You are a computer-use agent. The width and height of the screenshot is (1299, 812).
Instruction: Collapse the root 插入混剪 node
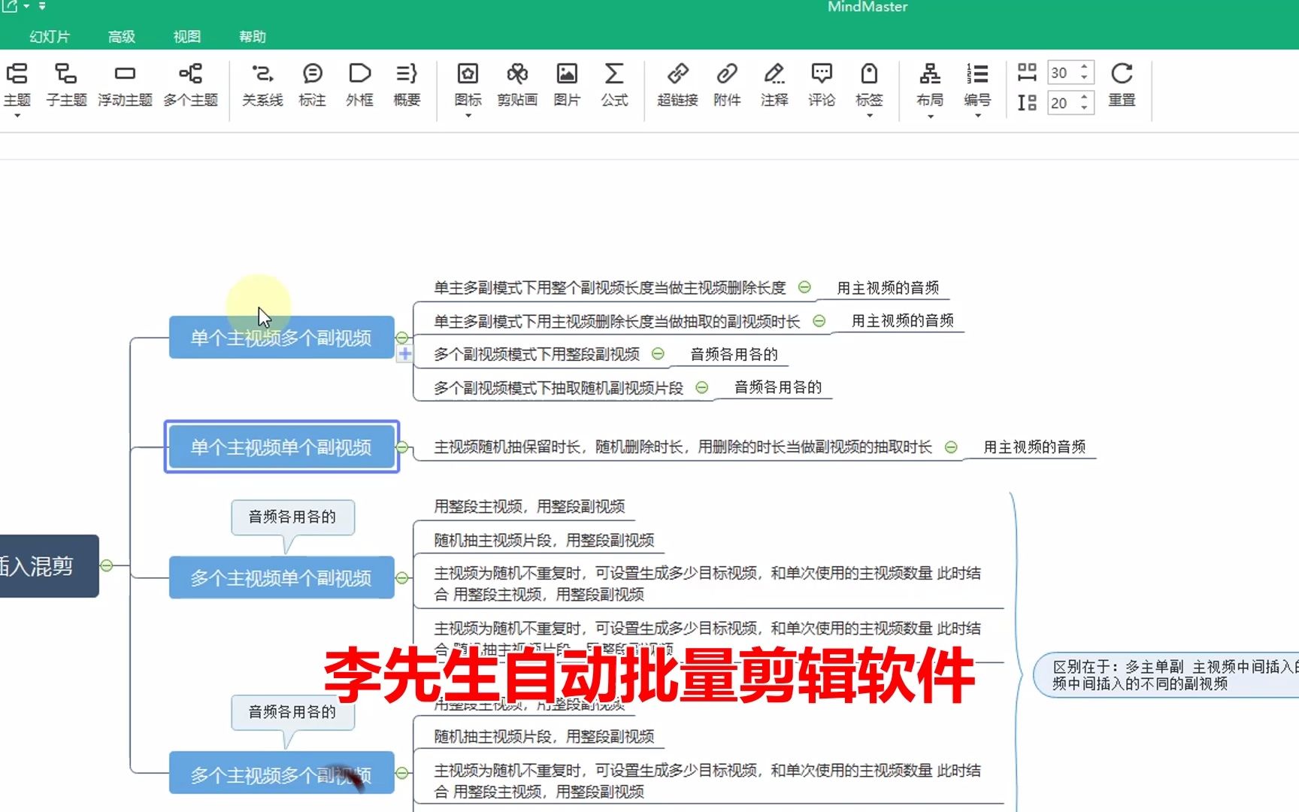(107, 565)
